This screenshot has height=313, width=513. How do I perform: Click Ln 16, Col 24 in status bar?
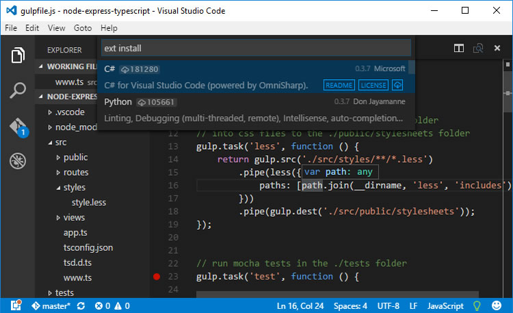300,306
